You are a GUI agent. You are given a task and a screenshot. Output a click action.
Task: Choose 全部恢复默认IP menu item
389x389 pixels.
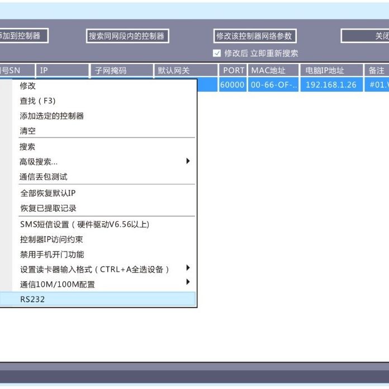tap(48, 193)
